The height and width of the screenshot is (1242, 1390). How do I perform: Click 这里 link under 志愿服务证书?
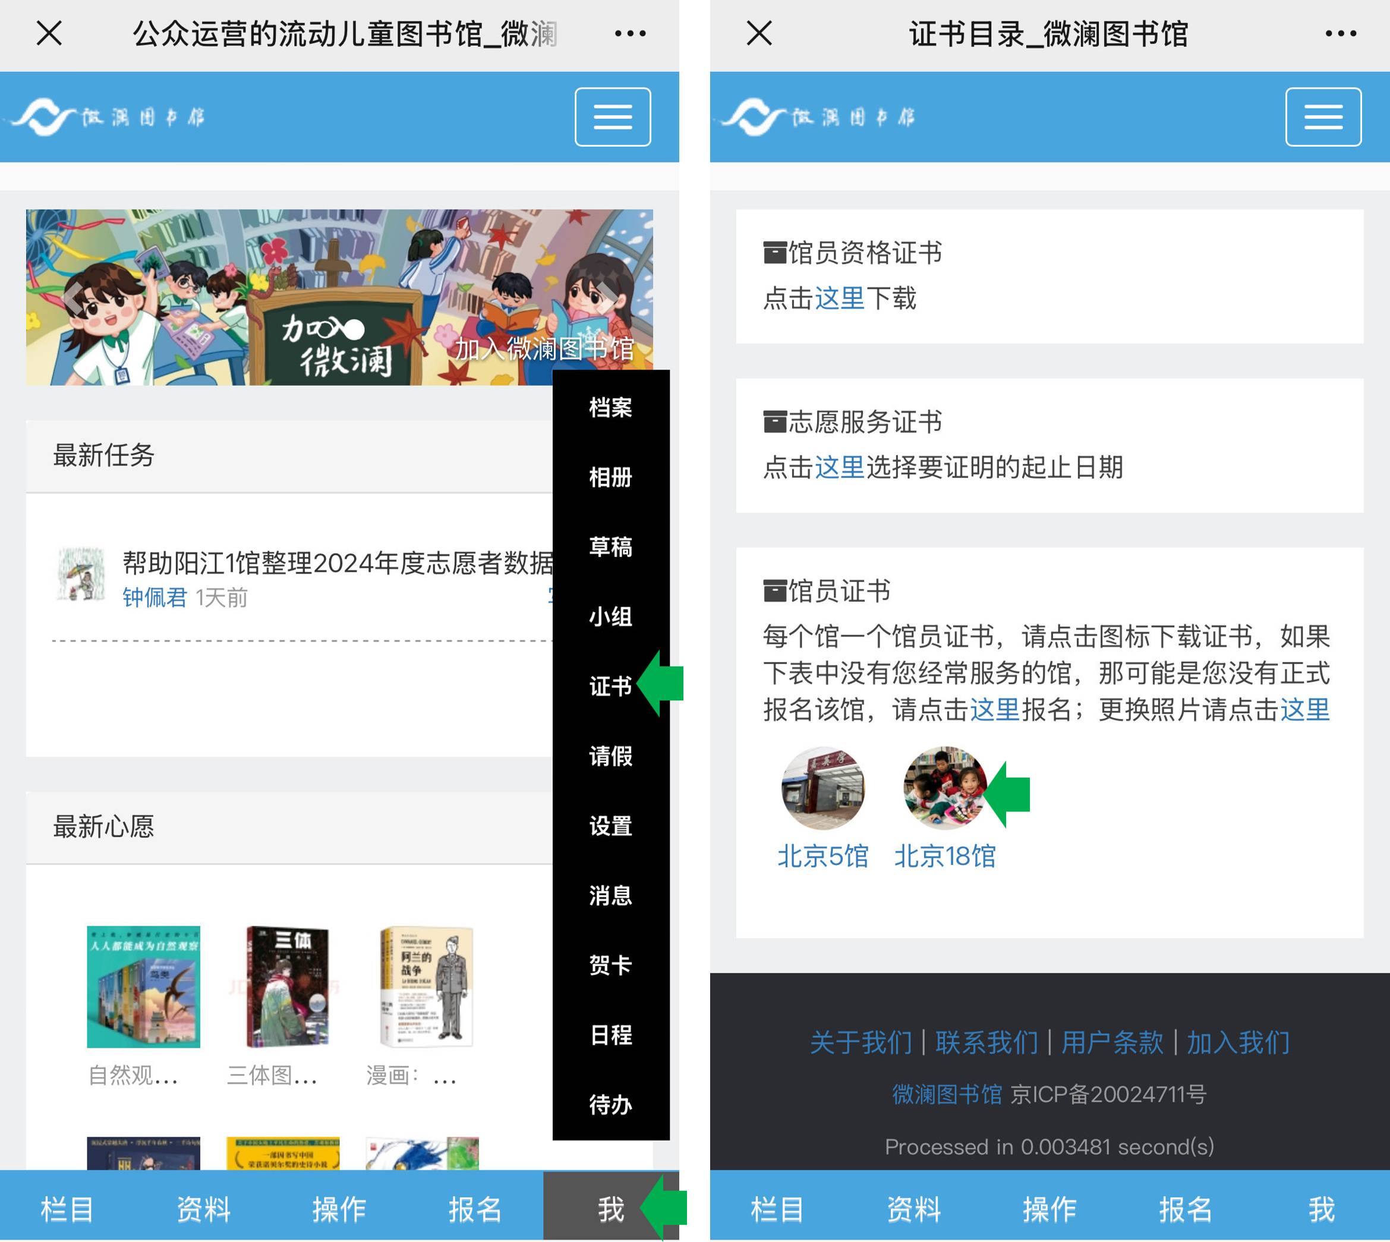point(839,467)
